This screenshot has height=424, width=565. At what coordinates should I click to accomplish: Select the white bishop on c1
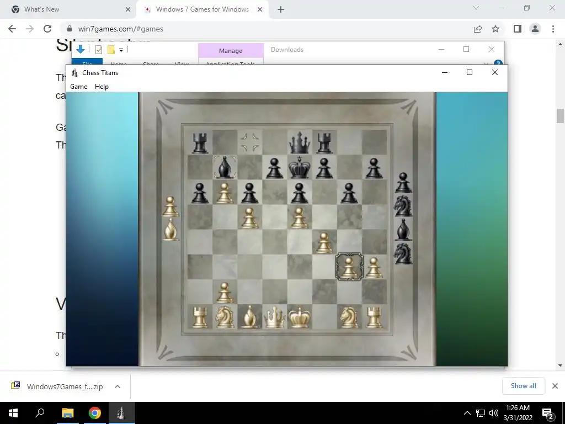tap(250, 317)
